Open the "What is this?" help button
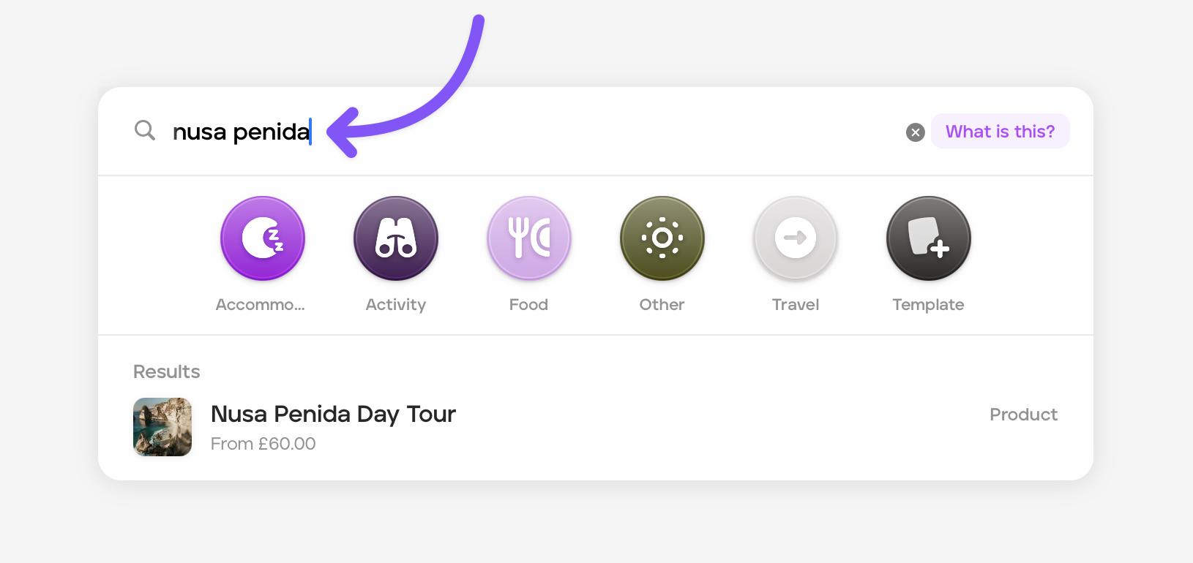The width and height of the screenshot is (1193, 563). point(1000,132)
